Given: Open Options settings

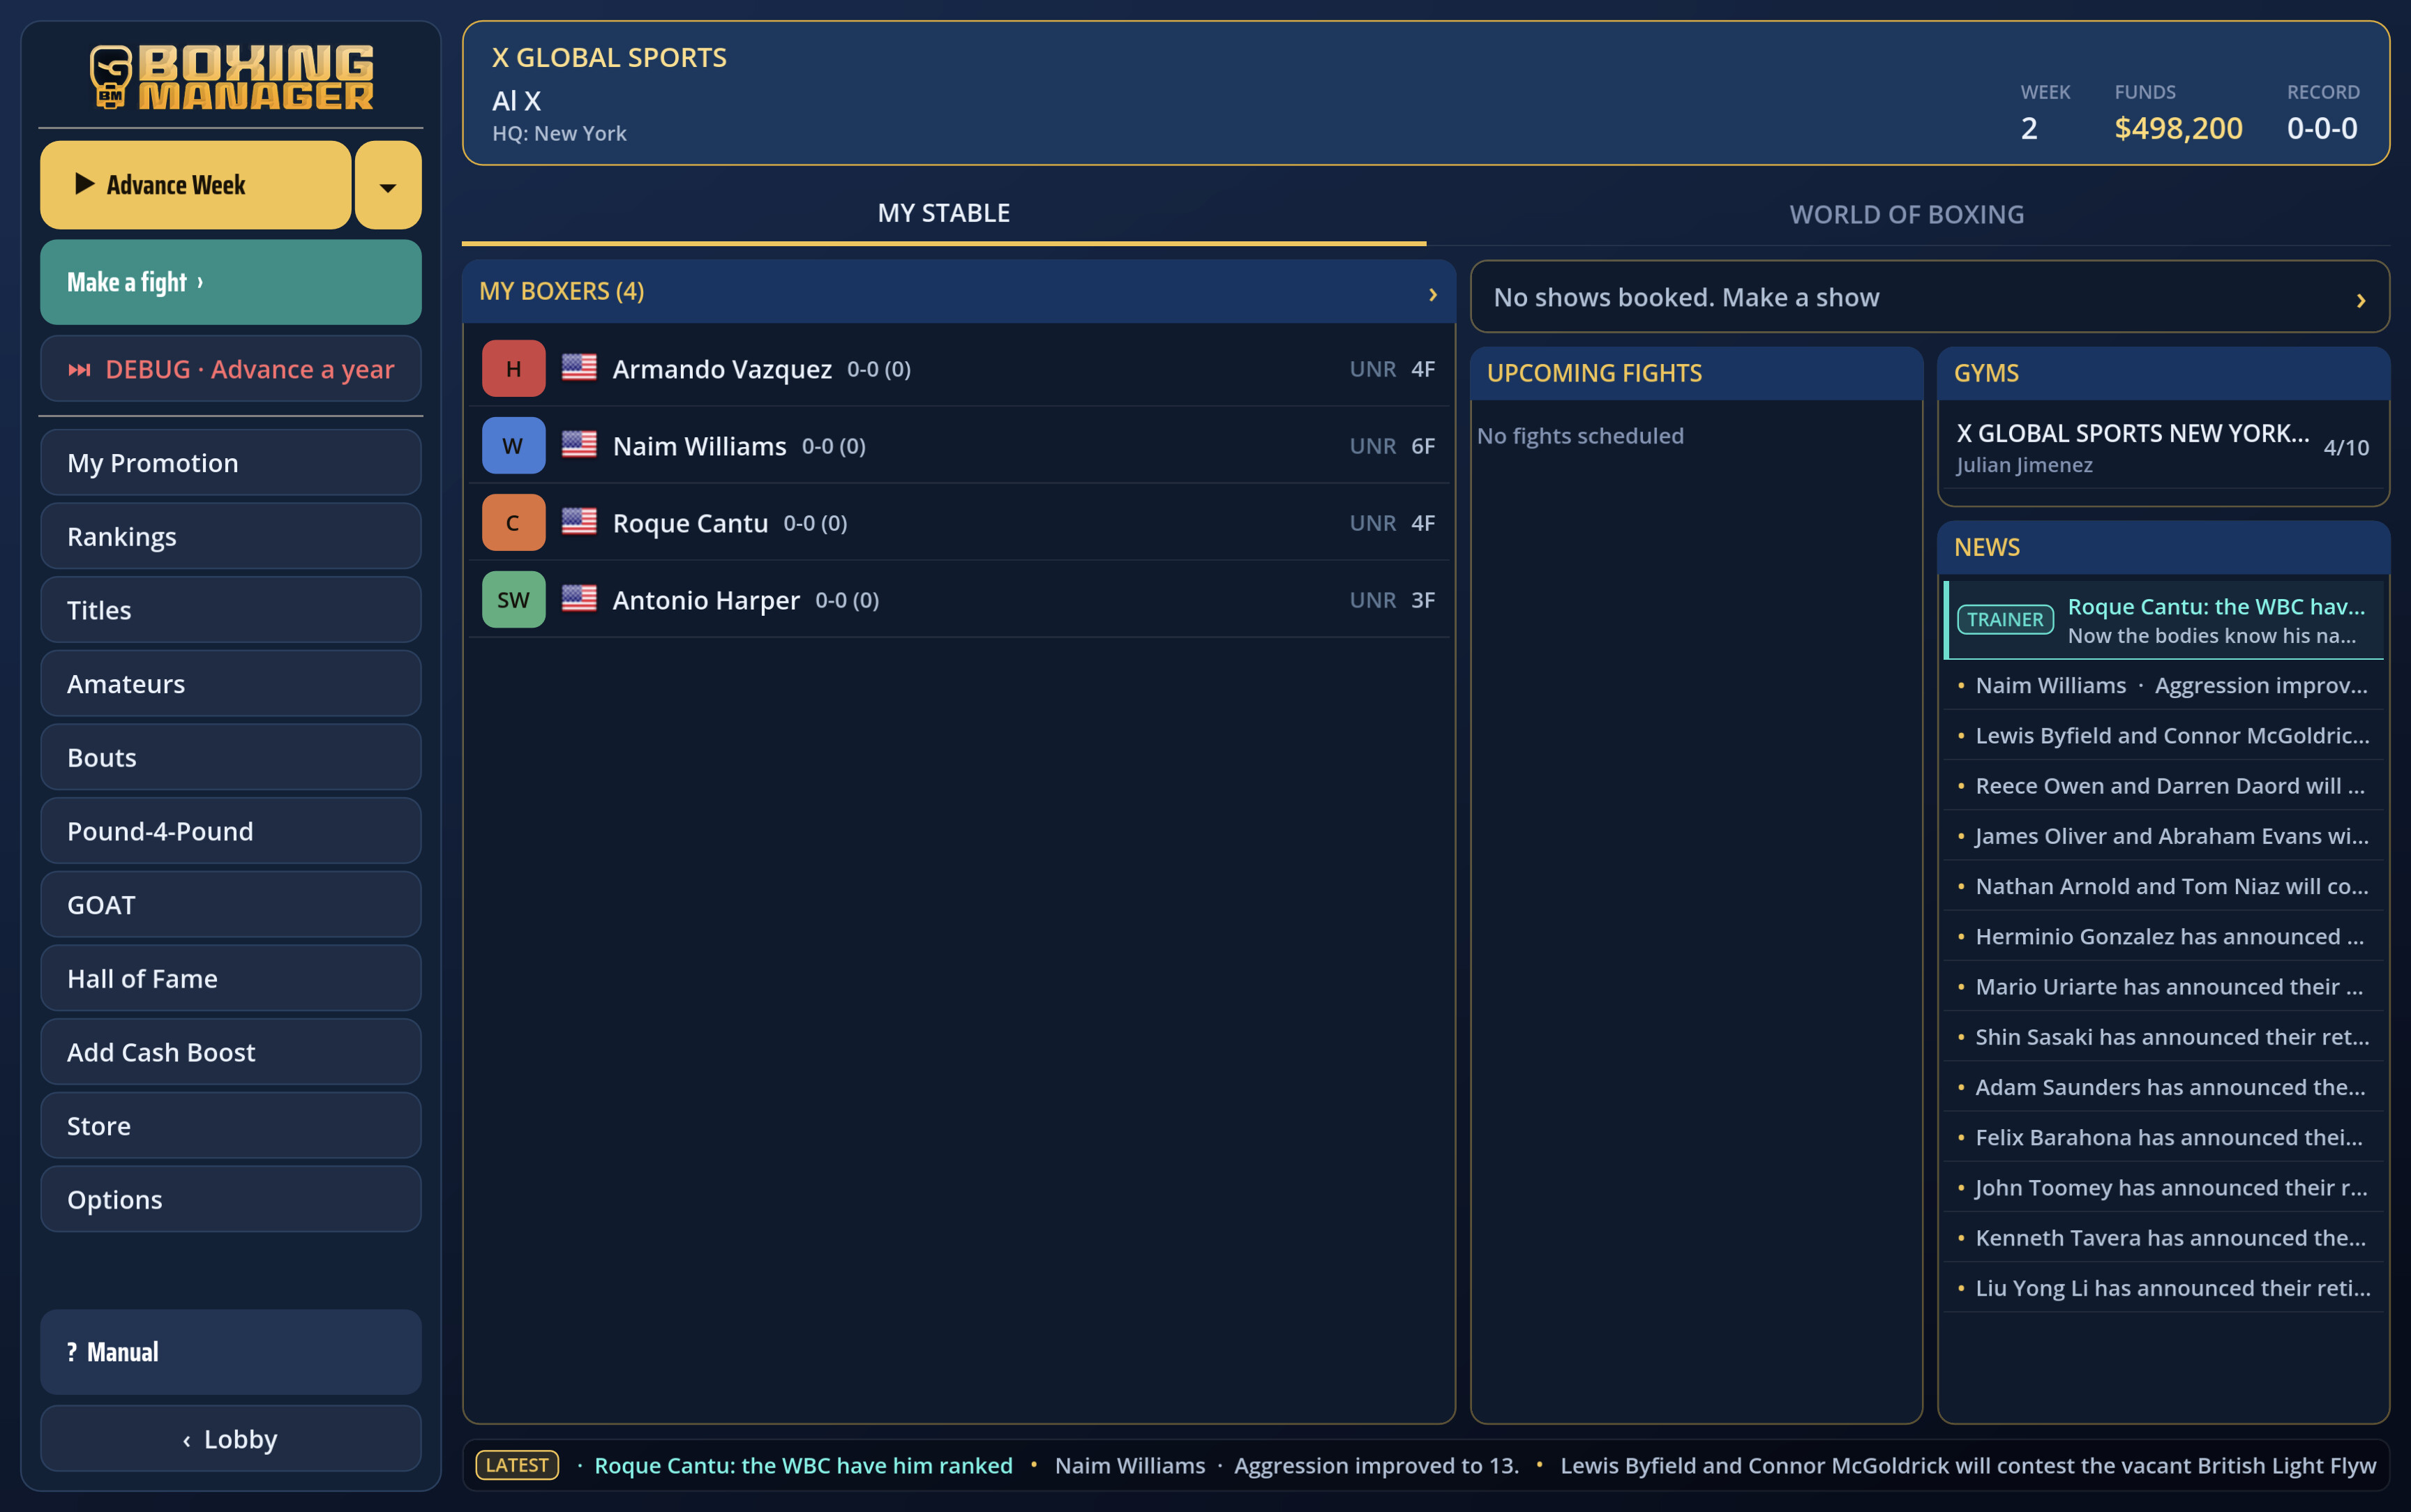Looking at the screenshot, I should click(231, 1200).
